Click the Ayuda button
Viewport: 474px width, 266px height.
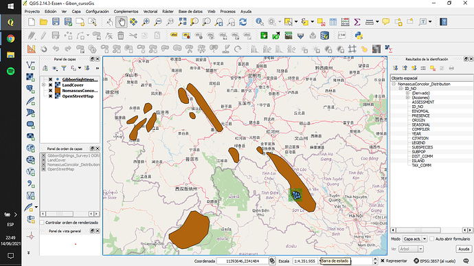(464, 249)
